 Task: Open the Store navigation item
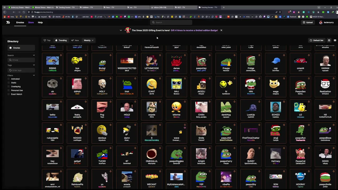pos(31,22)
